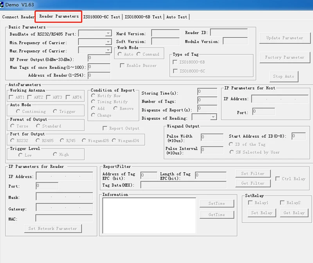Select Wiegand34 port for output

click(114, 141)
